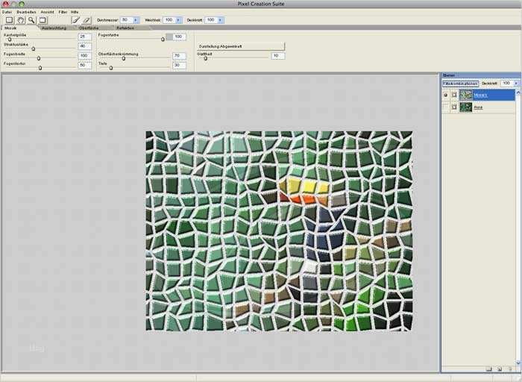Open the toolbar Deckkraft dropdown arrow
Screen dimensions: 522x382
220,20
